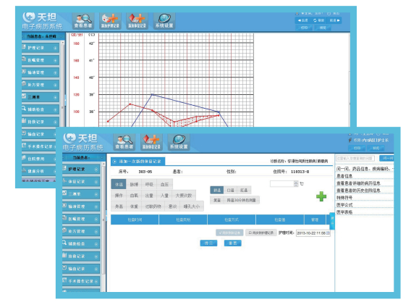Select the 肛温 measurement option
Screen dimensions: 411x305
[244, 190]
